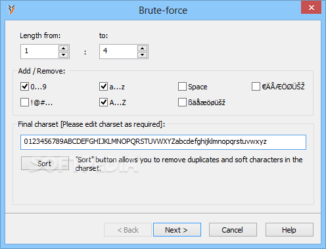Enable the ßäåæöøüšž lowercase special characters checkbox
The width and height of the screenshot is (326, 249).
182,102
